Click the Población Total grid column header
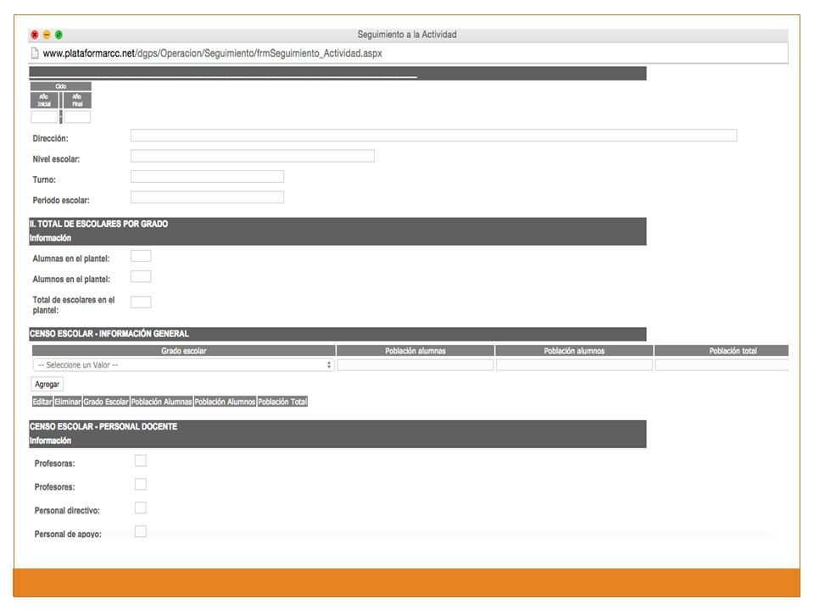The image size is (814, 610). click(282, 402)
